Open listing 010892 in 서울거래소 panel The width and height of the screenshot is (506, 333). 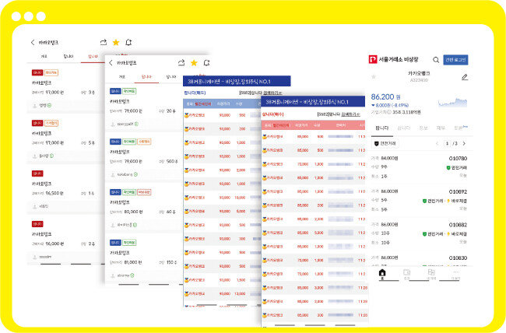[x=419, y=201]
